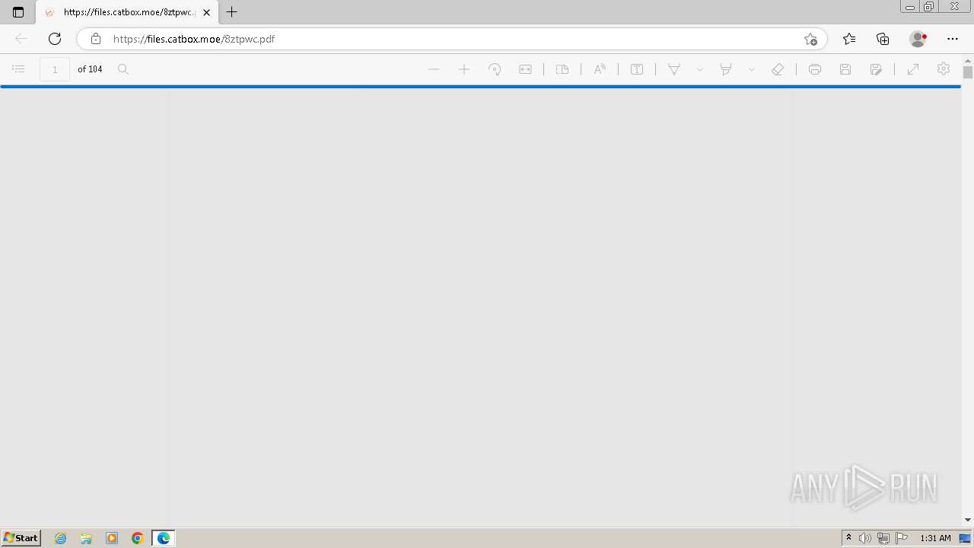Toggle fit to width
Image resolution: width=974 pixels, height=548 pixels.
coord(525,69)
